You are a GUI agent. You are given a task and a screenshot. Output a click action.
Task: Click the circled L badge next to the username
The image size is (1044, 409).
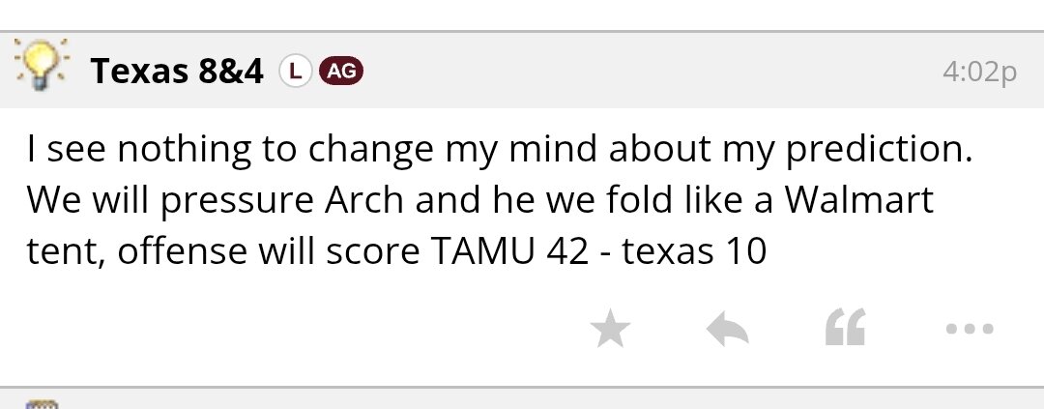[x=295, y=71]
